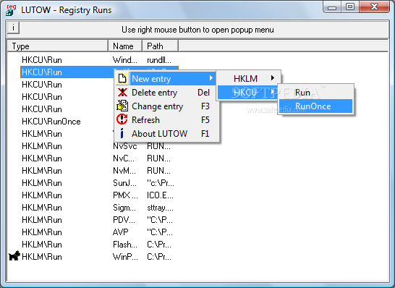Open About LUTOW from the popup menu
Image resolution: width=395 pixels, height=288 pixels.
tap(167, 134)
